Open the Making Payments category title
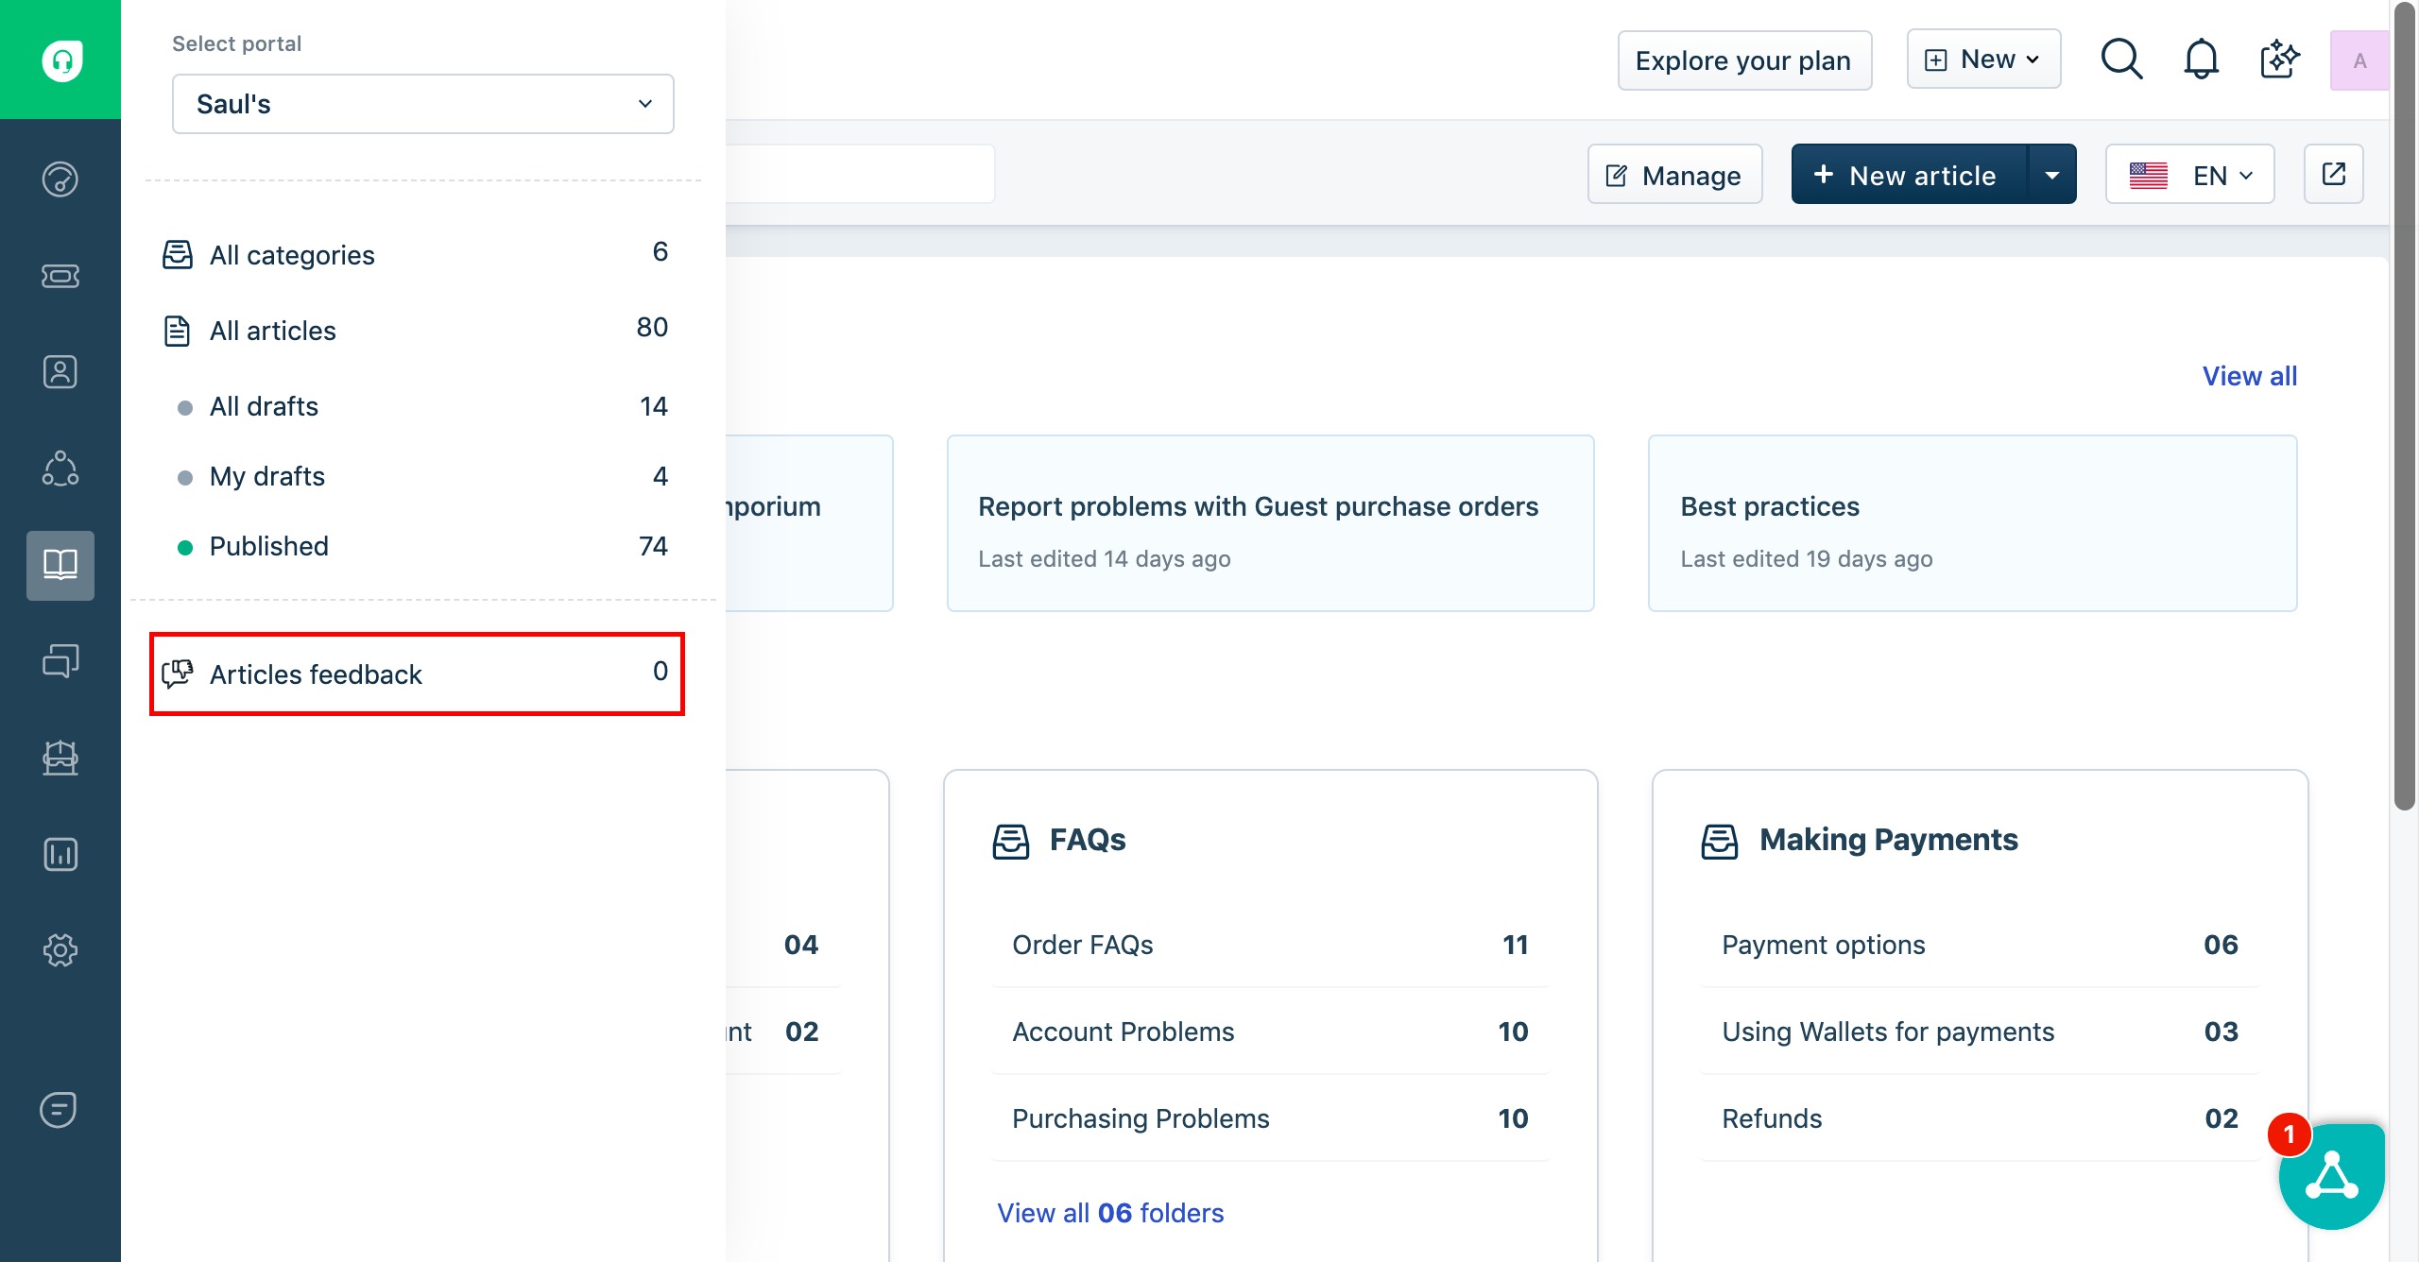Image resolution: width=2419 pixels, height=1262 pixels. (1888, 840)
